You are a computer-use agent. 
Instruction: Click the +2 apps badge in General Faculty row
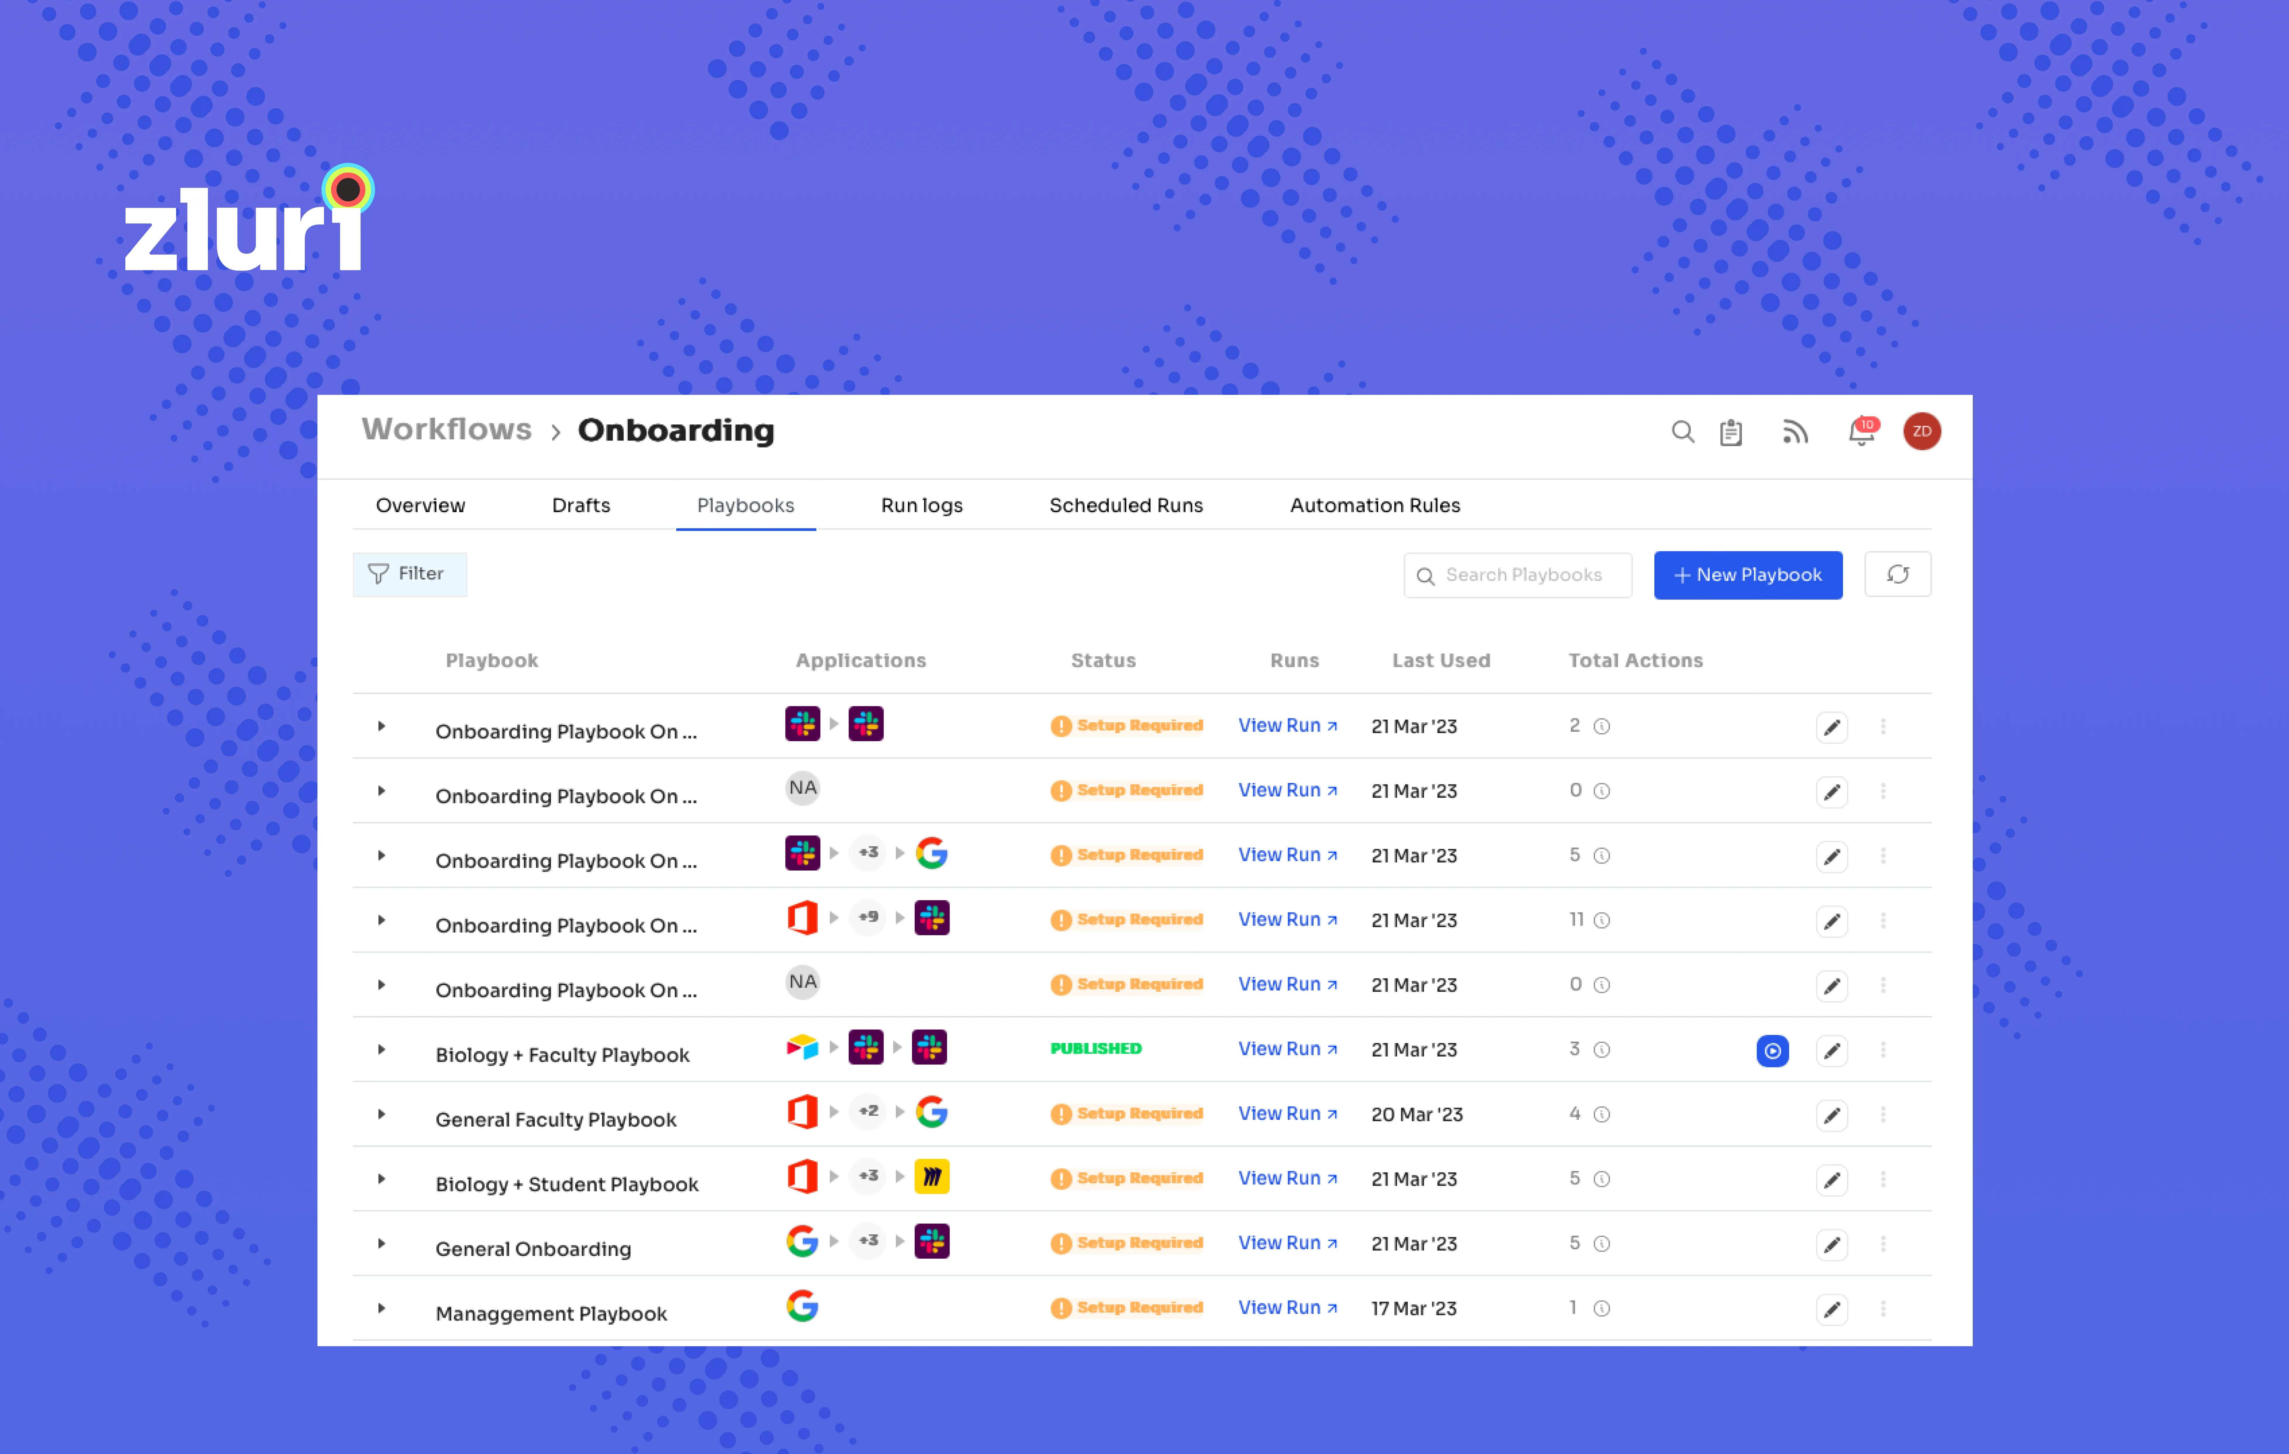pyautogui.click(x=868, y=1112)
